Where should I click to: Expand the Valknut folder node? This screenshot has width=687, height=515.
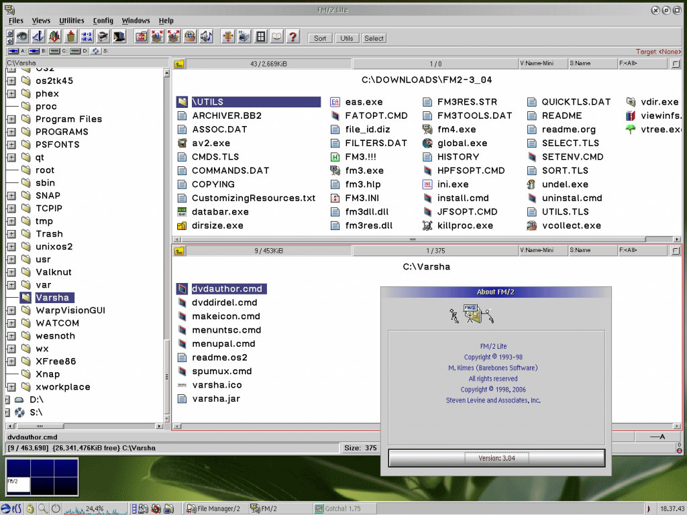click(x=11, y=272)
